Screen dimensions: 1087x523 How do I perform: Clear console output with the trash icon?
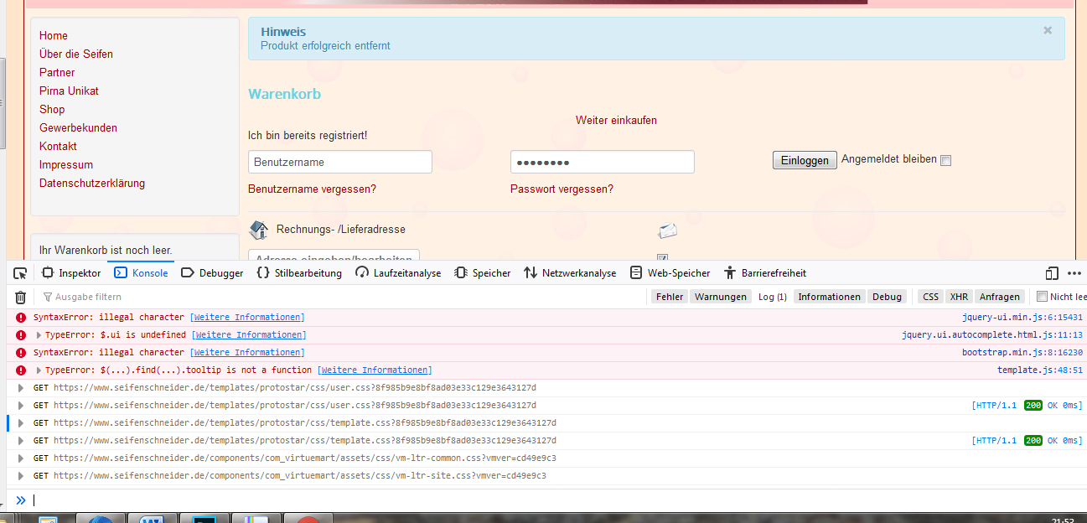pos(21,297)
